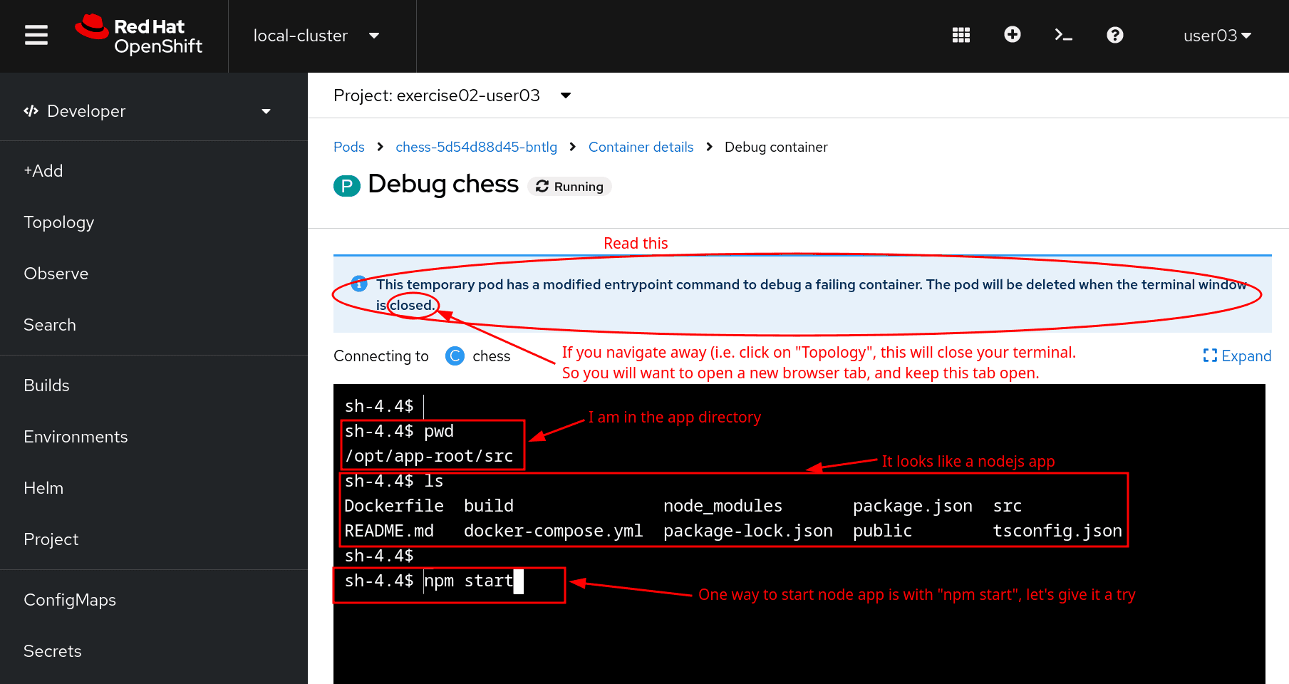Click the blue C container badge

455,356
